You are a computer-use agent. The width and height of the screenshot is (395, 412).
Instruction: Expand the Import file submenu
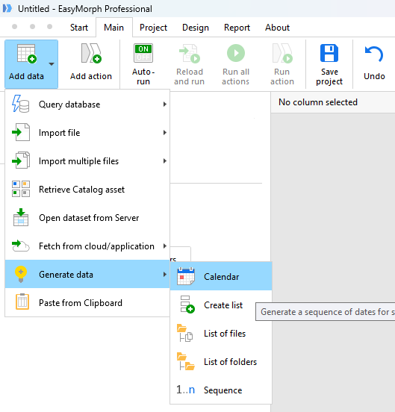[x=87, y=133]
